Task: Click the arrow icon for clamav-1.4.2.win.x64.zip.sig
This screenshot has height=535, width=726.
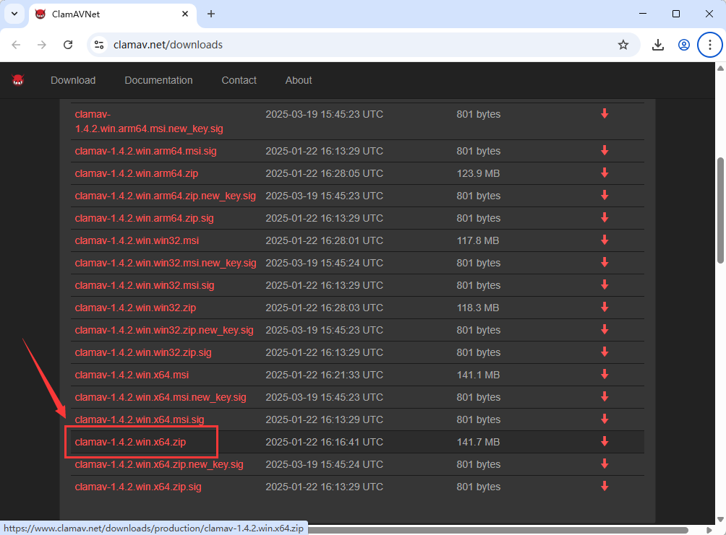Action: click(605, 487)
